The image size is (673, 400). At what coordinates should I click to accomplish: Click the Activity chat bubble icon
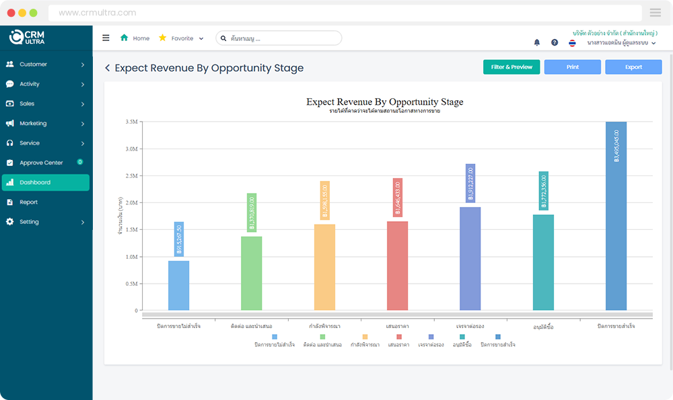[10, 84]
